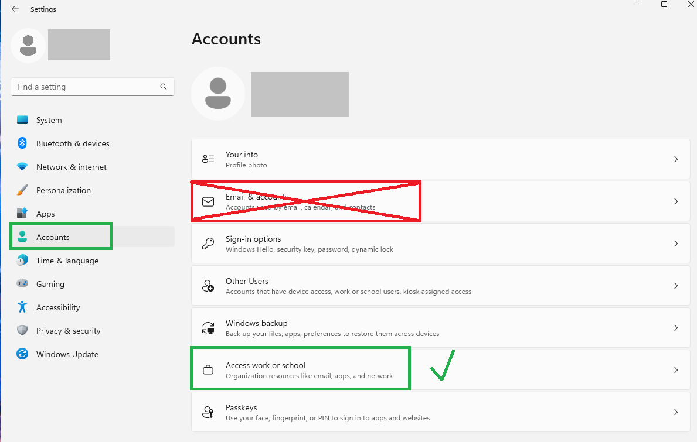Click the Privacy shield icon
Viewport: 697px width, 442px height.
pos(22,330)
